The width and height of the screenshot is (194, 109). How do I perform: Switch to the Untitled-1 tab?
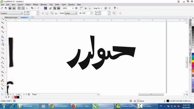24,18
